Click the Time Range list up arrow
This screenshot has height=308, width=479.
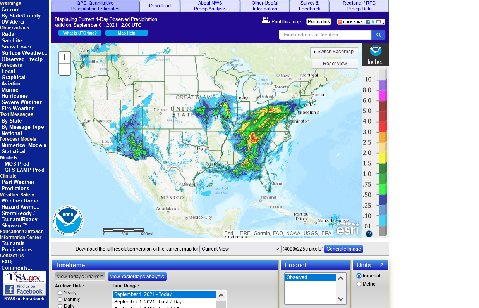221,295
